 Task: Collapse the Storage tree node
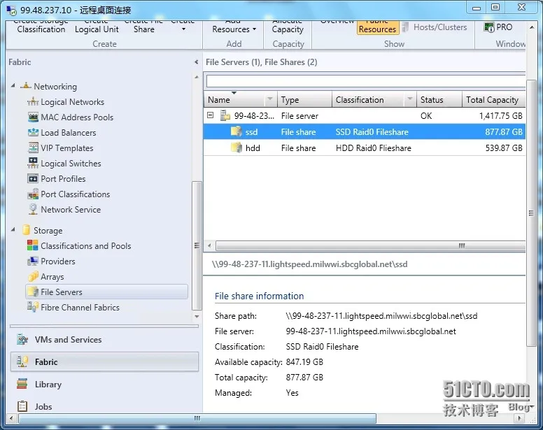13,229
